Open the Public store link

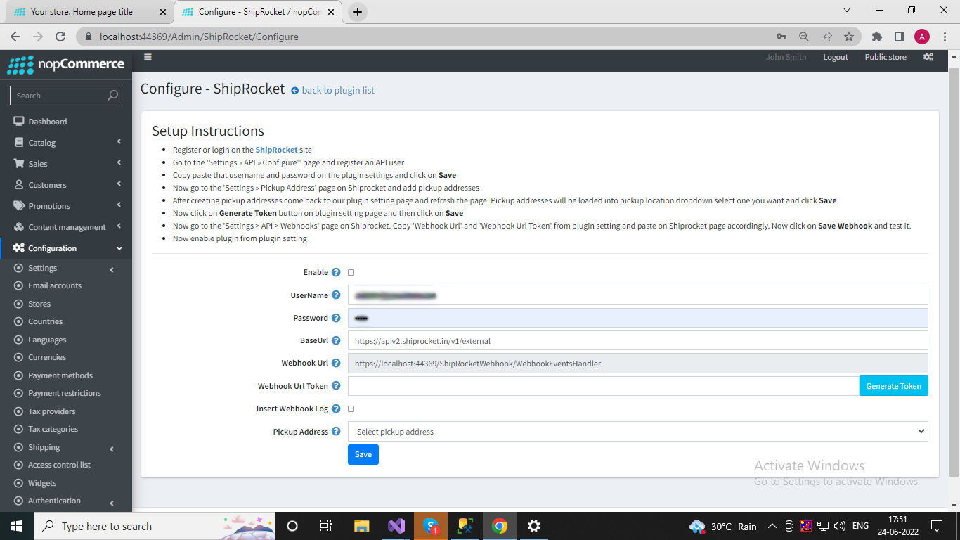[886, 57]
